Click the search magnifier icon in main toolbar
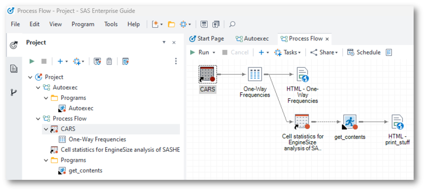 click(x=233, y=24)
